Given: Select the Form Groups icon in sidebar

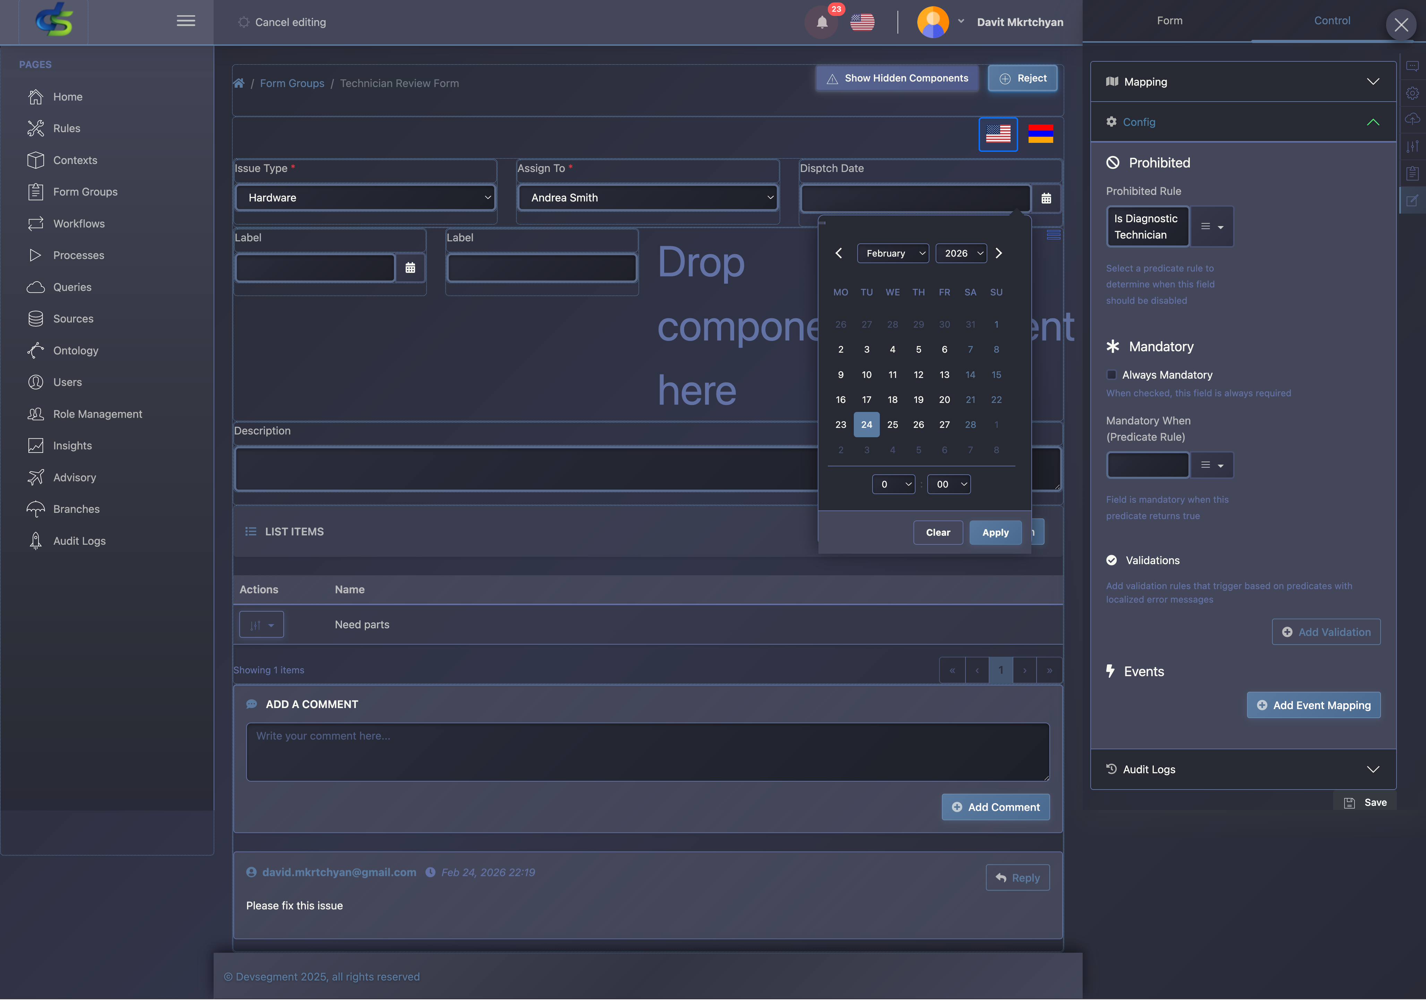Looking at the screenshot, I should point(36,192).
